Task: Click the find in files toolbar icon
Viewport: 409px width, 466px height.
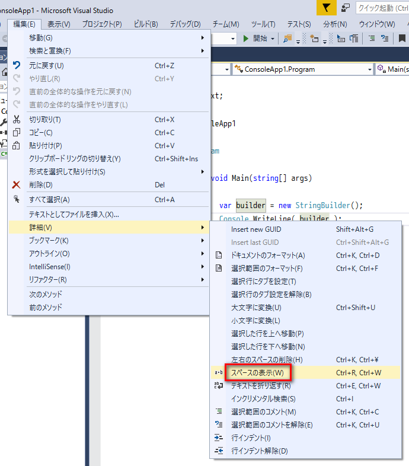Action: pos(287,39)
